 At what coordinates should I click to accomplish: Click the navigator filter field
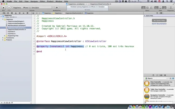coord(21,103)
